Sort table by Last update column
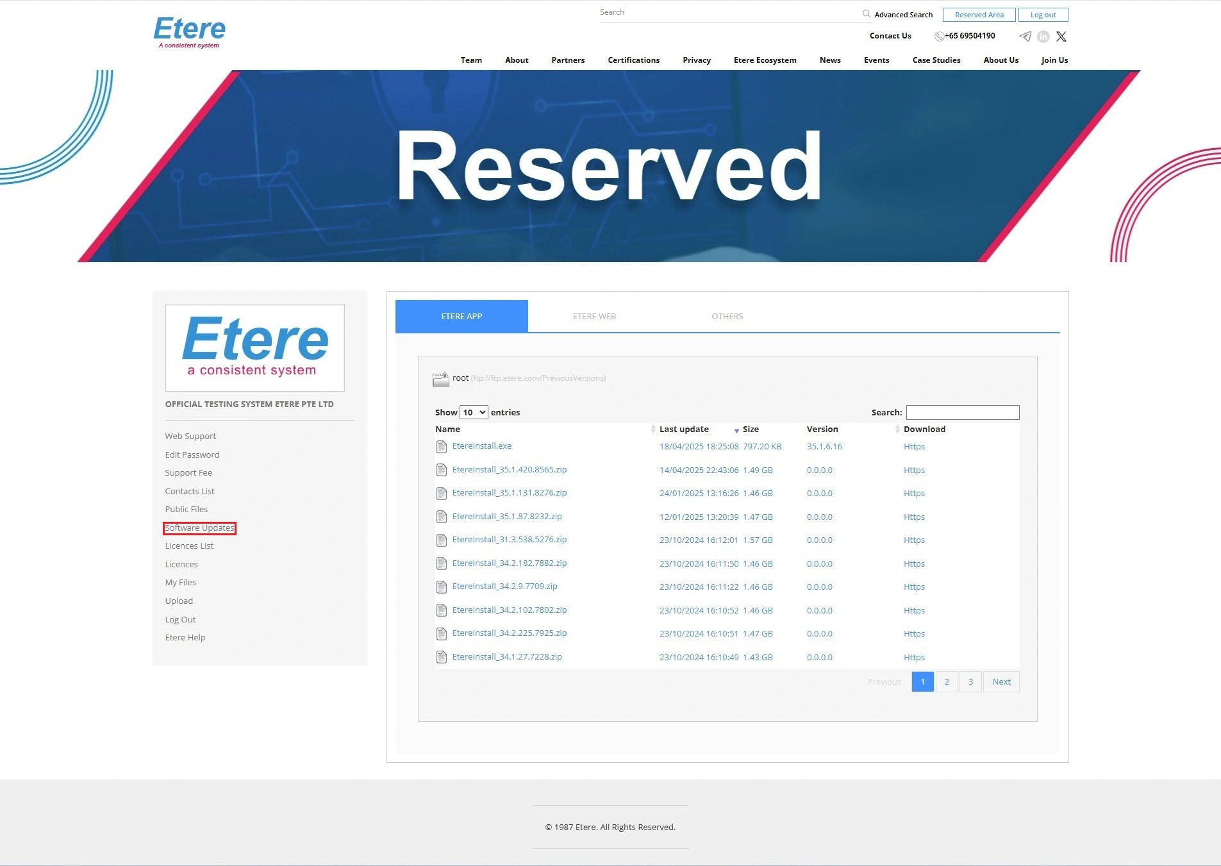The height and width of the screenshot is (866, 1221). 684,429
